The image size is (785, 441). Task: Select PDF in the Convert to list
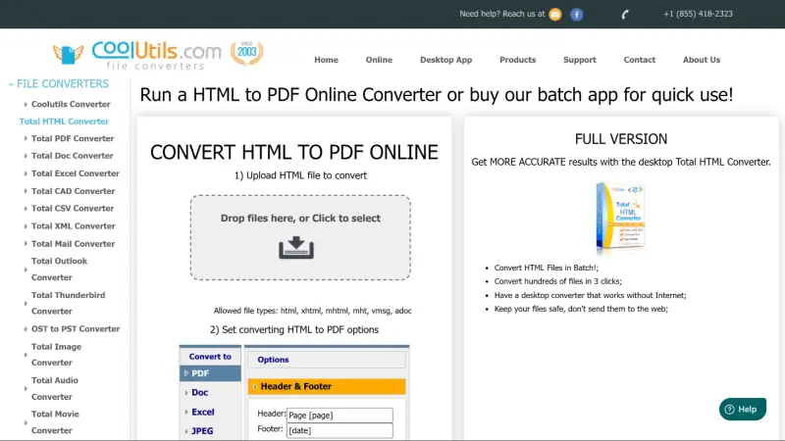click(210, 373)
